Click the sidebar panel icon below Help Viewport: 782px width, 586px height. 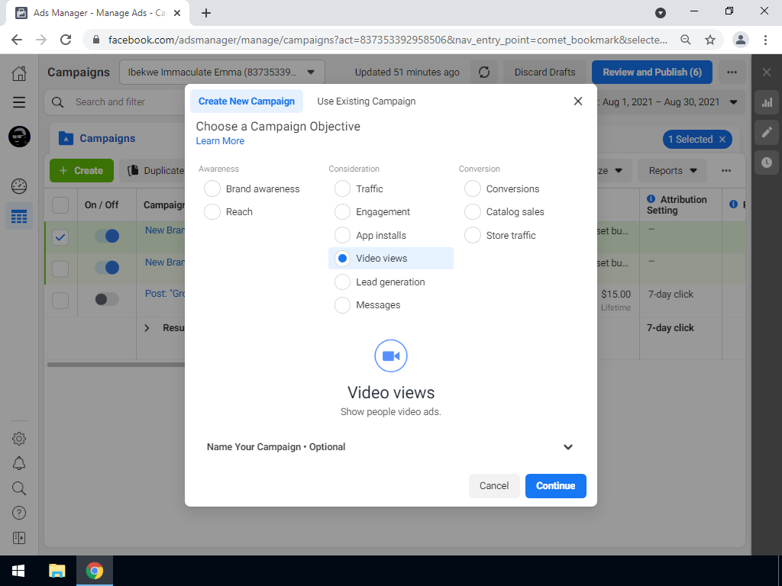[x=19, y=538]
